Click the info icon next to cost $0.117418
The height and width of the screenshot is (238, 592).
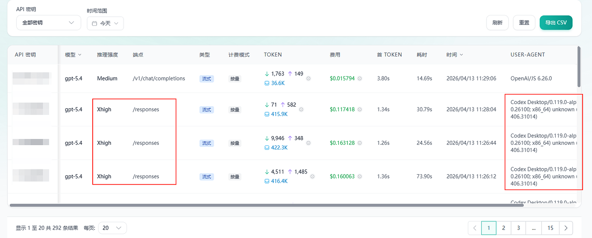359,110
